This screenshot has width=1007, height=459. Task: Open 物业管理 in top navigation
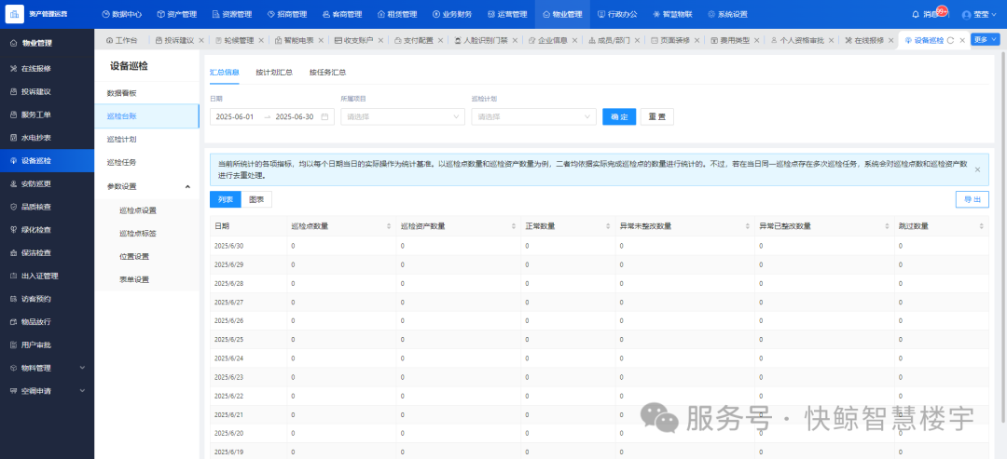(562, 13)
